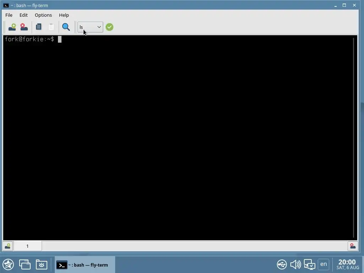364x273 pixels.
Task: Close the fly-term window
Action: [x=354, y=5]
